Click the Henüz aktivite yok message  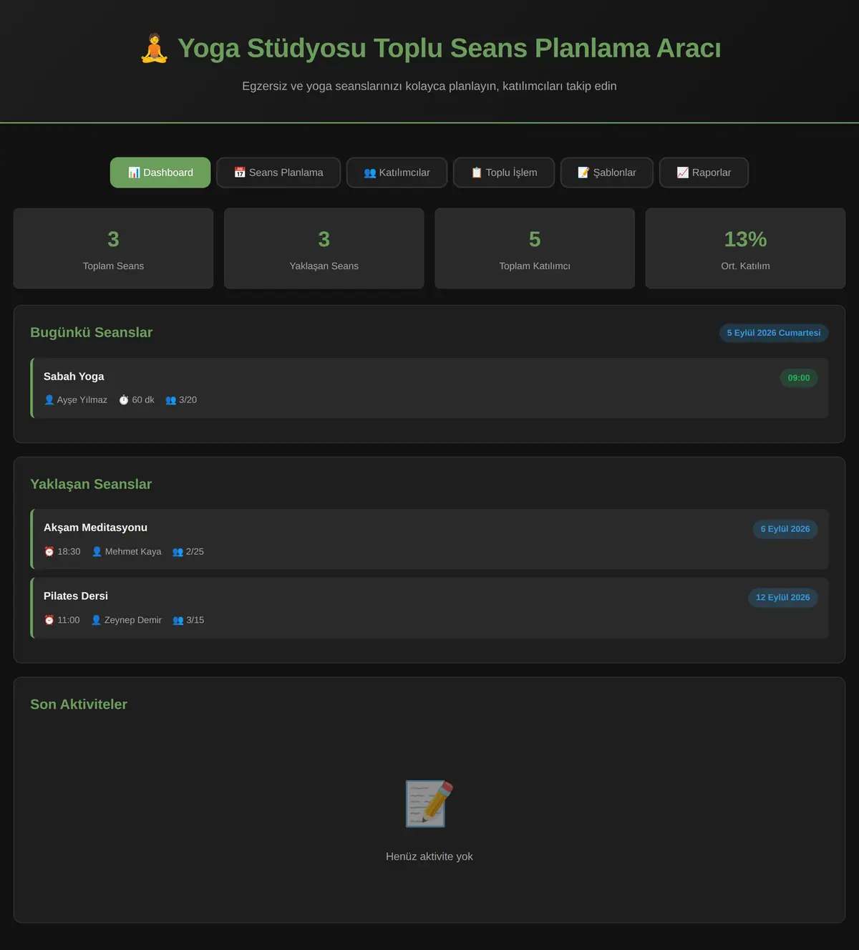pyautogui.click(x=429, y=856)
